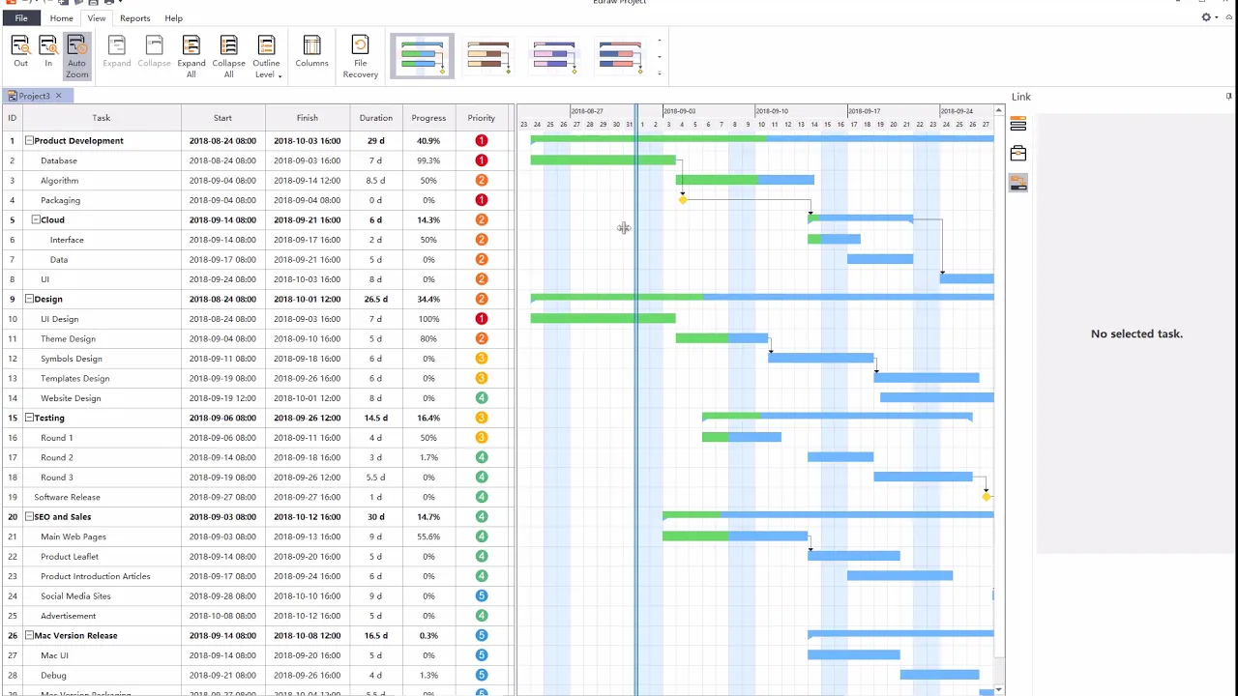The image size is (1238, 696).
Task: Expand the theme gallery more arrow
Action: [660, 72]
